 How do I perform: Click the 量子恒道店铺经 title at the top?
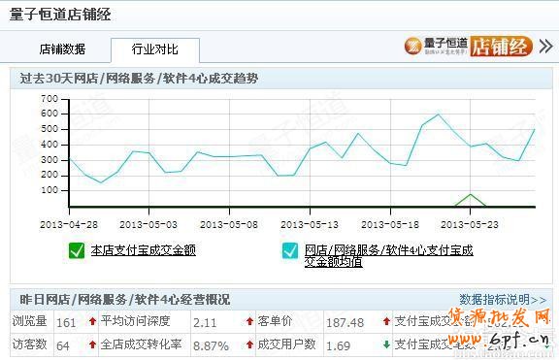[60, 15]
